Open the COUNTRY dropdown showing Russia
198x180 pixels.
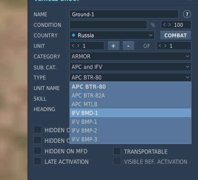point(112,35)
